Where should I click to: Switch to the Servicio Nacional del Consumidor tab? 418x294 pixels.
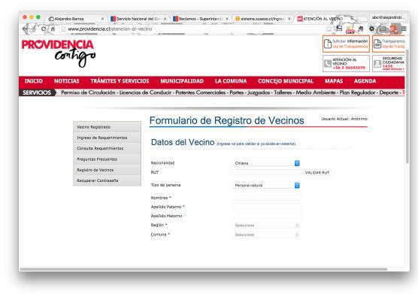tap(138, 19)
